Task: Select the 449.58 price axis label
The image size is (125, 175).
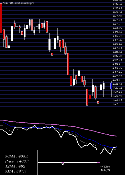Action: point(117,32)
